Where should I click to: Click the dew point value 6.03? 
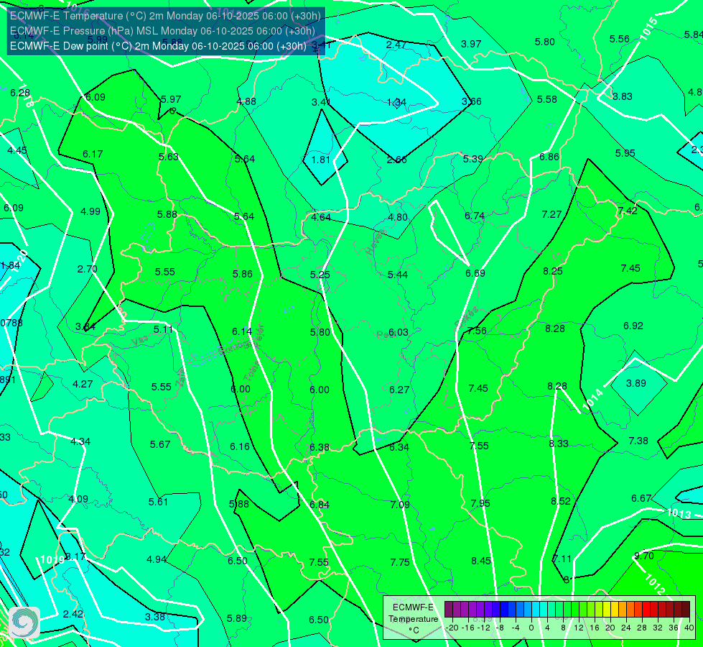398,332
